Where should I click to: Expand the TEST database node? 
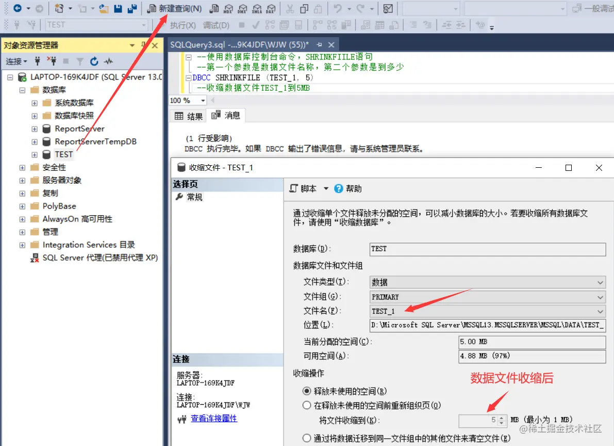(35, 154)
